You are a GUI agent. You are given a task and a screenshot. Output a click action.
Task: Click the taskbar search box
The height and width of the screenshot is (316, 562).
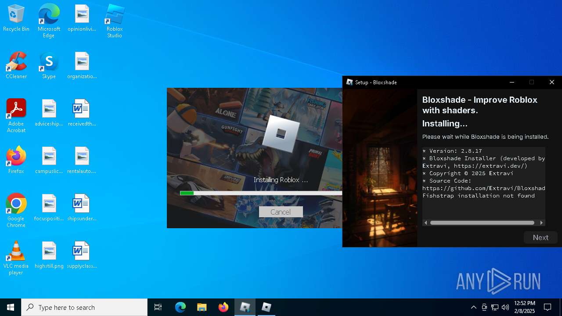click(x=84, y=307)
